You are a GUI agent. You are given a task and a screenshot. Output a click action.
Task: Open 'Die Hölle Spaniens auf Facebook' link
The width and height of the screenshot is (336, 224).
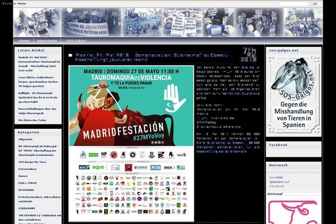coord(279,182)
